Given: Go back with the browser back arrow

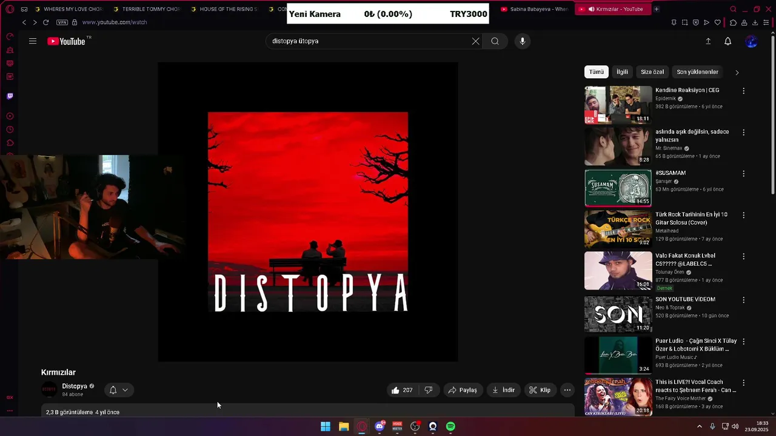Looking at the screenshot, I should click(x=24, y=22).
